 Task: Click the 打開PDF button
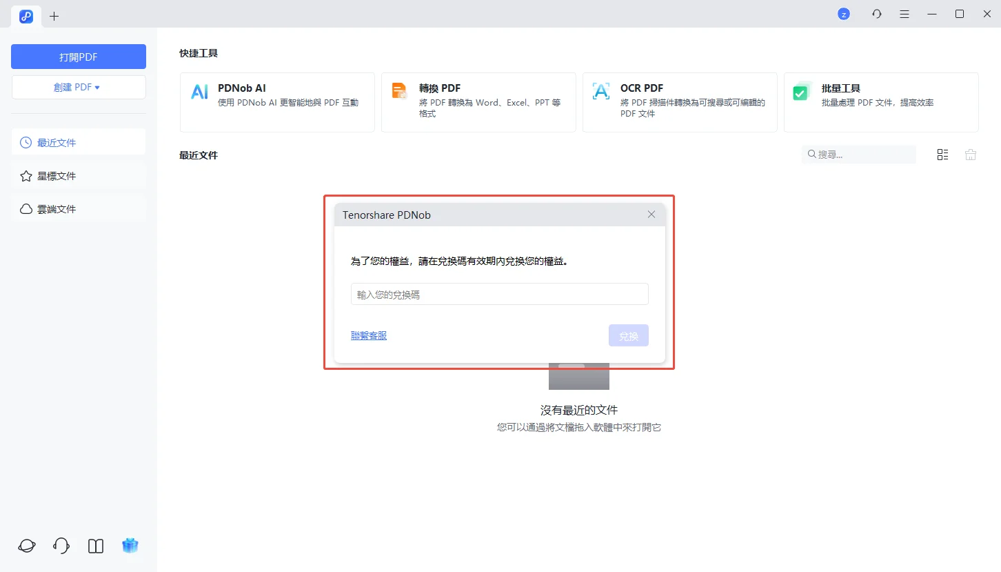coord(79,57)
